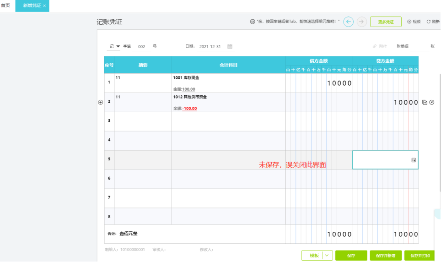The width and height of the screenshot is (441, 262).
Task: Click the empty summary cell in row 3
Action: coord(143,121)
